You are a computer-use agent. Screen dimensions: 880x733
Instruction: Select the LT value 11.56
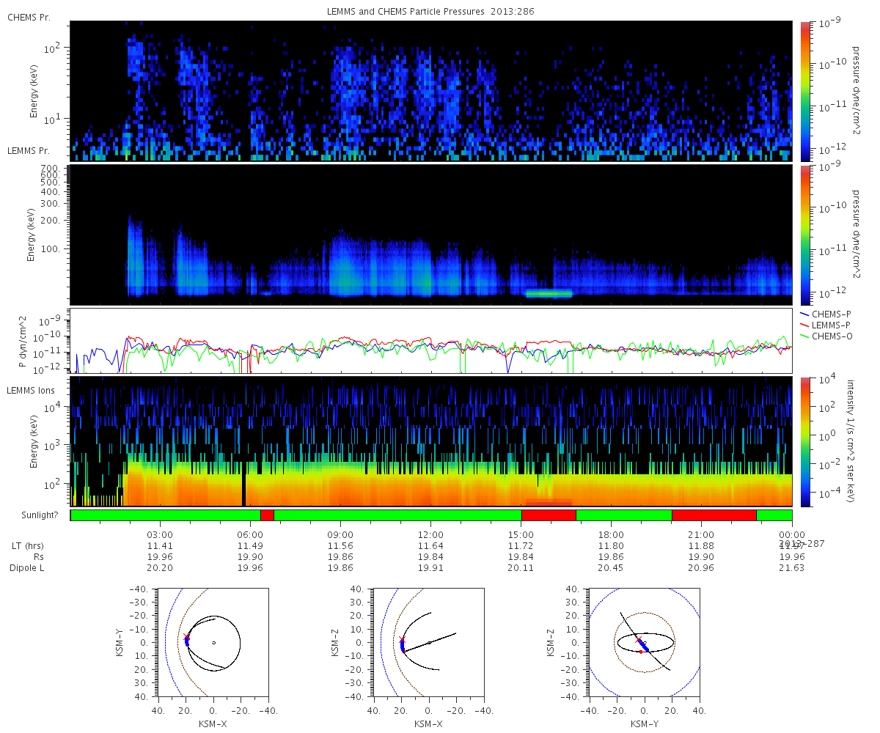pyautogui.click(x=340, y=546)
